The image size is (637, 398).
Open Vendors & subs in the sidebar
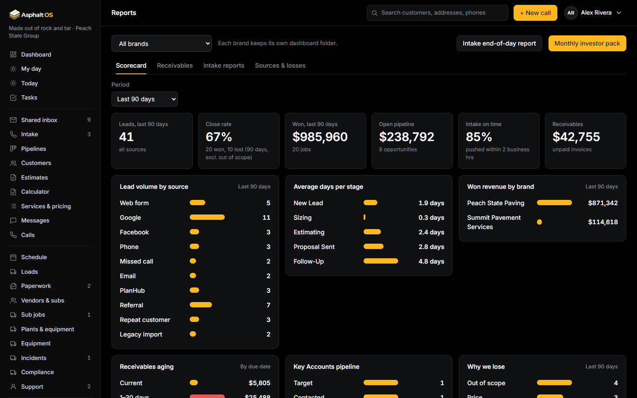point(51,300)
